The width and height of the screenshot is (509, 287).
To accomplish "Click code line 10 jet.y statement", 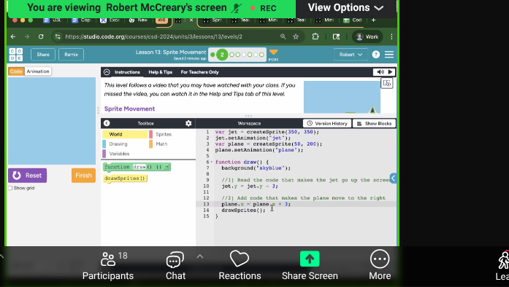I will 250,186.
